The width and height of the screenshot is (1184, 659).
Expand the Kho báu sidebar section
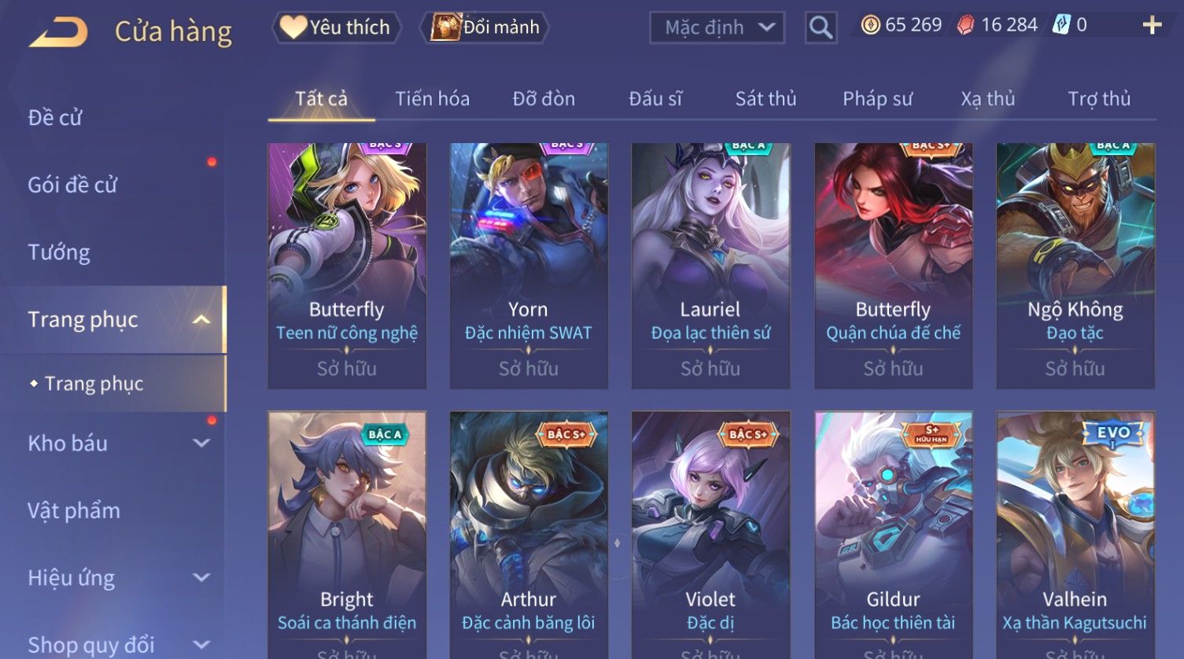click(x=201, y=444)
